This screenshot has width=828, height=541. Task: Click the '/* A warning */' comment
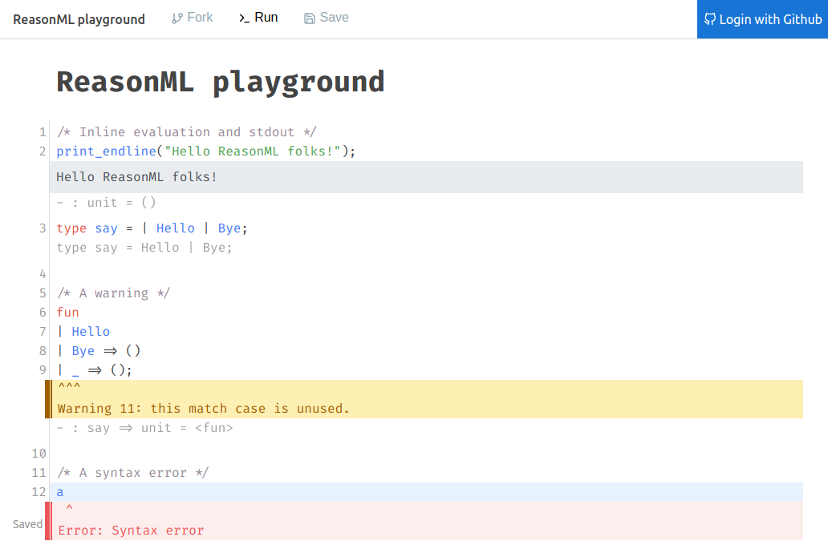point(114,293)
